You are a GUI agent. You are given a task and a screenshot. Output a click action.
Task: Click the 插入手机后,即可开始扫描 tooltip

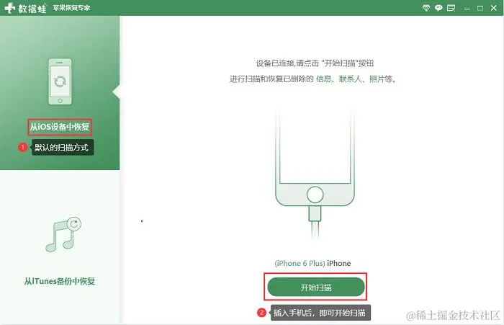[x=319, y=313]
